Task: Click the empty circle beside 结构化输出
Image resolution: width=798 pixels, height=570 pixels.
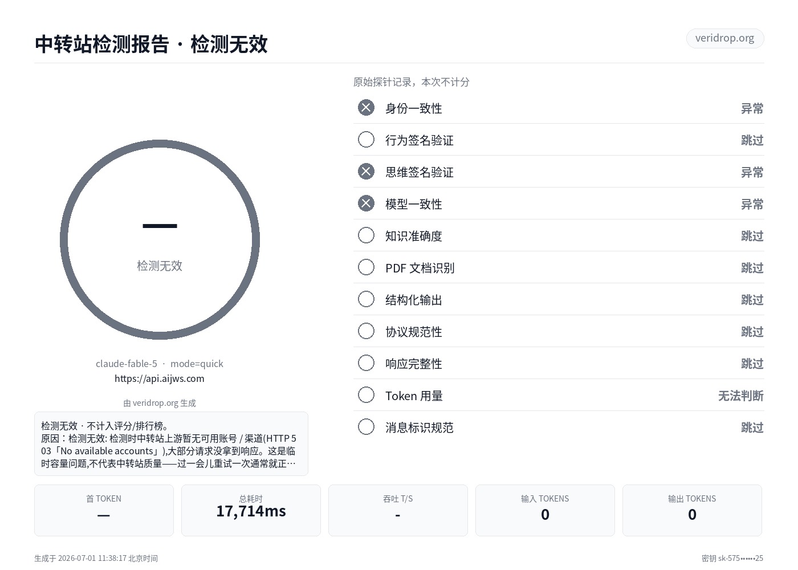Action: [x=366, y=299]
